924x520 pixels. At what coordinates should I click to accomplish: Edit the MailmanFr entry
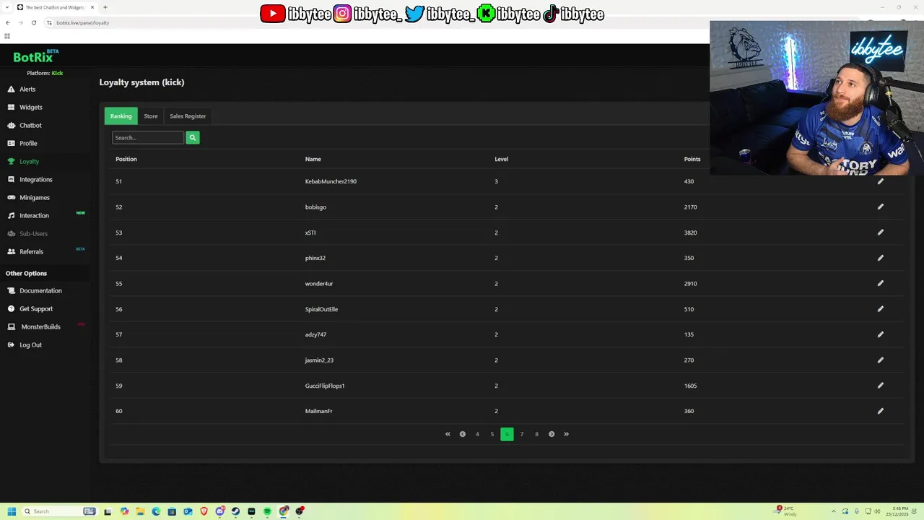pyautogui.click(x=880, y=411)
